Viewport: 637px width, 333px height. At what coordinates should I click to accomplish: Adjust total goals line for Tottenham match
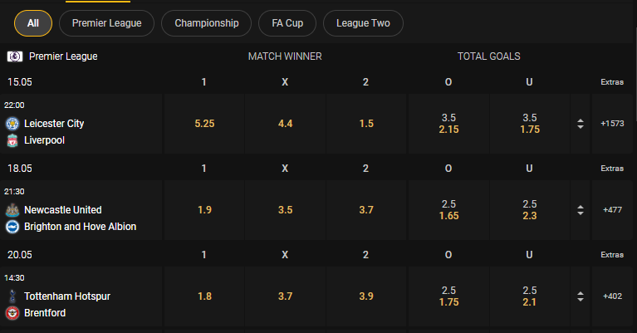click(x=581, y=296)
